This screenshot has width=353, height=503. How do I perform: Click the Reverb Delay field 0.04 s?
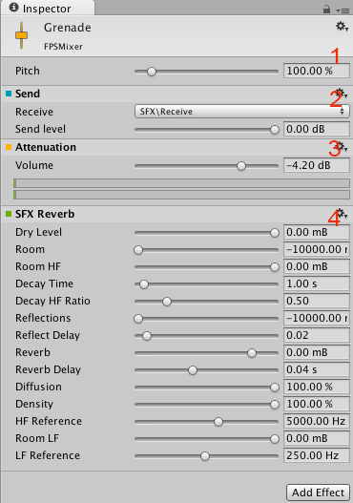pyautogui.click(x=317, y=369)
